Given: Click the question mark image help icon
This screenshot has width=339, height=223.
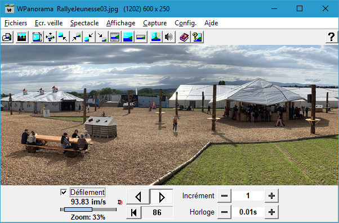Looking at the screenshot, I should (197, 37).
